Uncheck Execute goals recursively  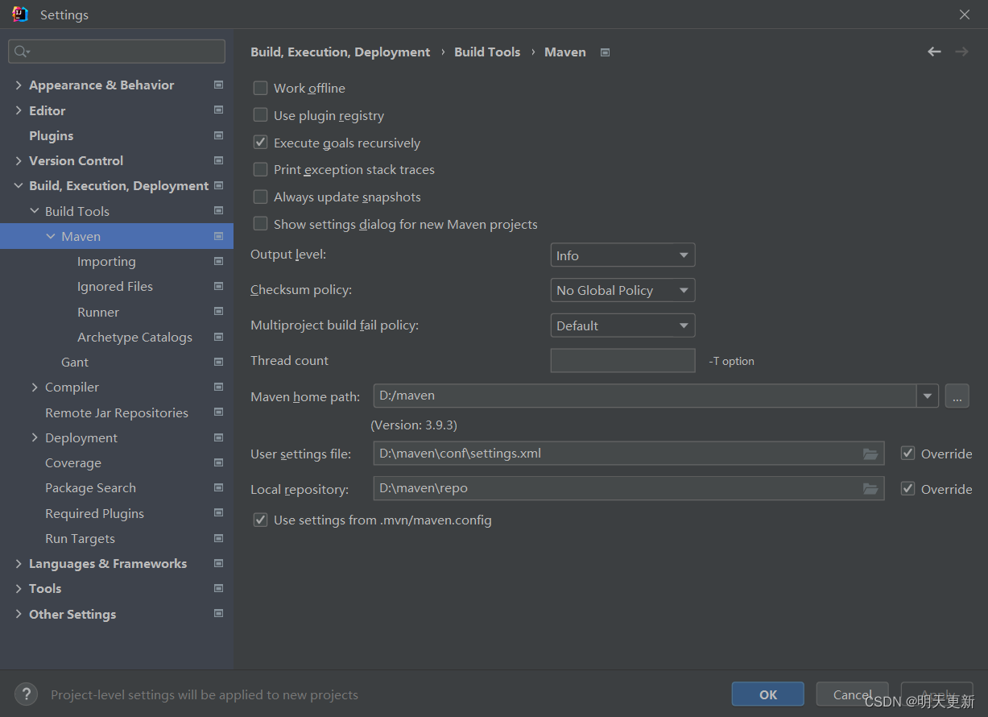coord(260,143)
